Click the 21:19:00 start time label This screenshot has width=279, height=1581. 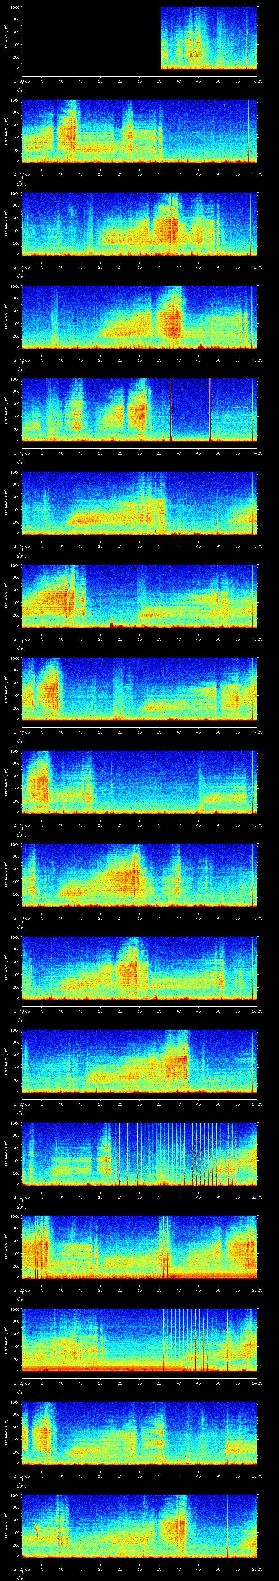[22, 1011]
